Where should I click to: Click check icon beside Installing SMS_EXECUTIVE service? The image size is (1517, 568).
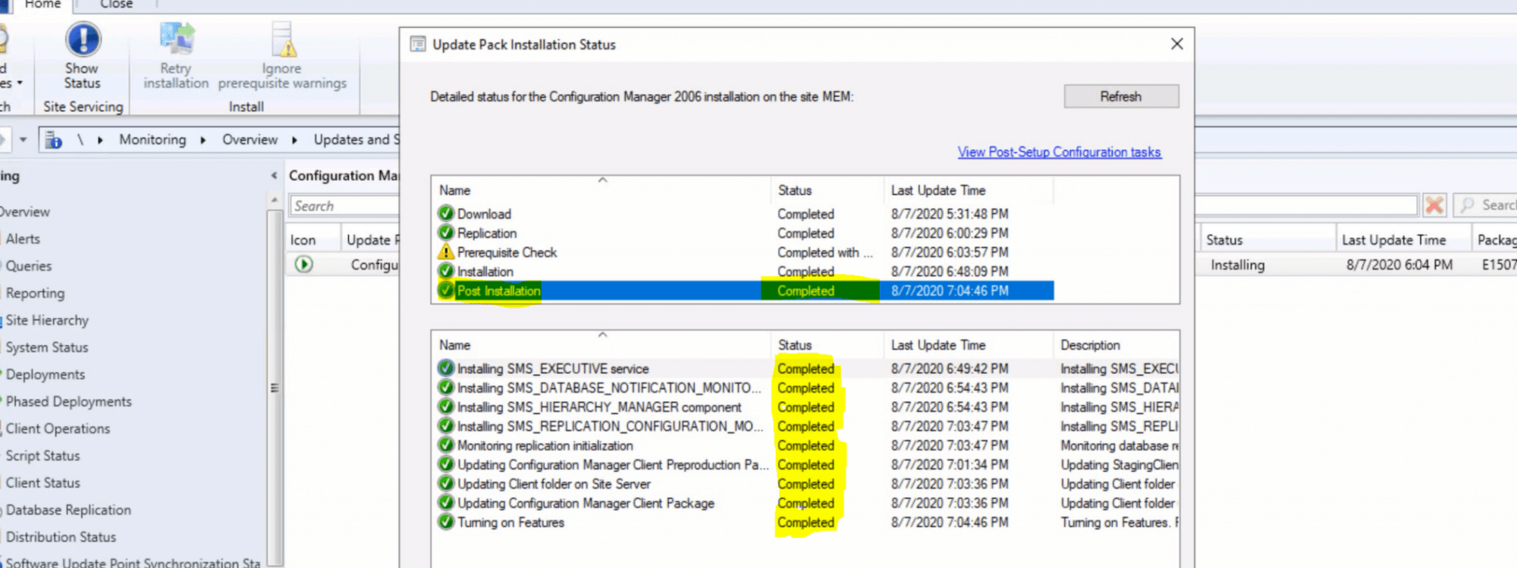pyautogui.click(x=446, y=368)
